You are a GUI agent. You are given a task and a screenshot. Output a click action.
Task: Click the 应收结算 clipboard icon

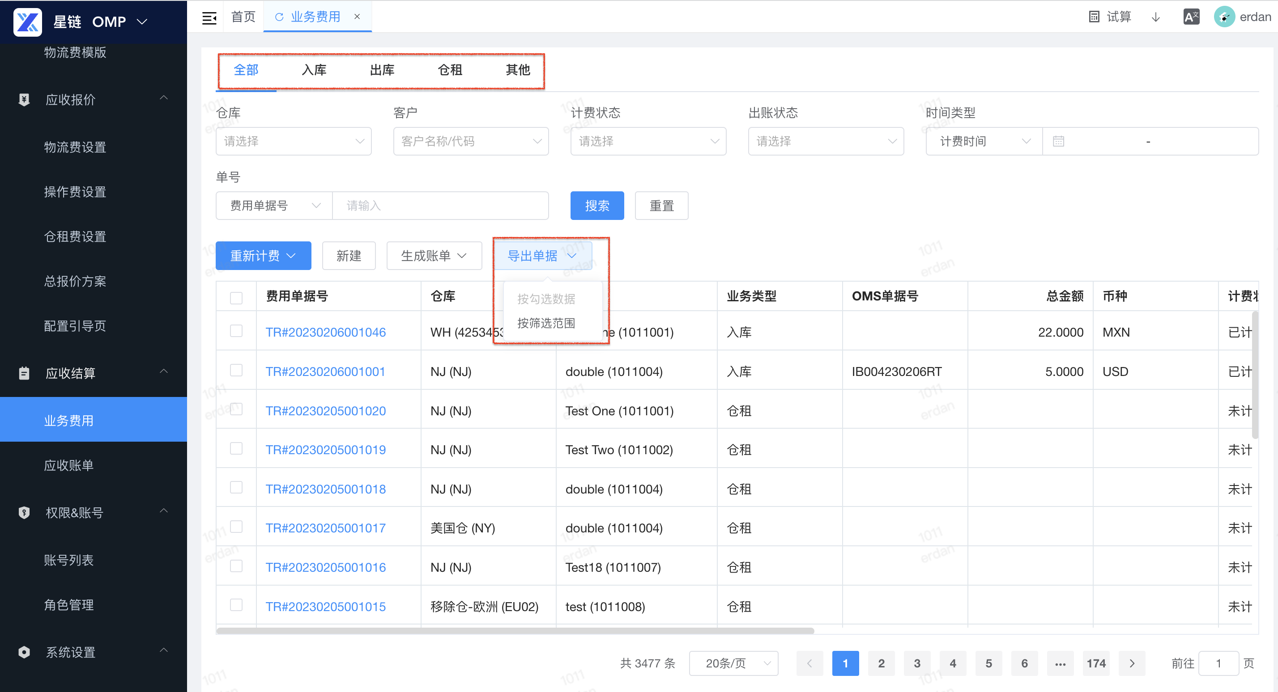coord(24,373)
